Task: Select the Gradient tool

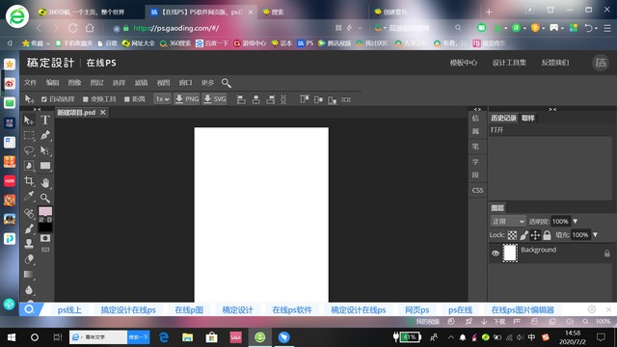Action: point(29,275)
